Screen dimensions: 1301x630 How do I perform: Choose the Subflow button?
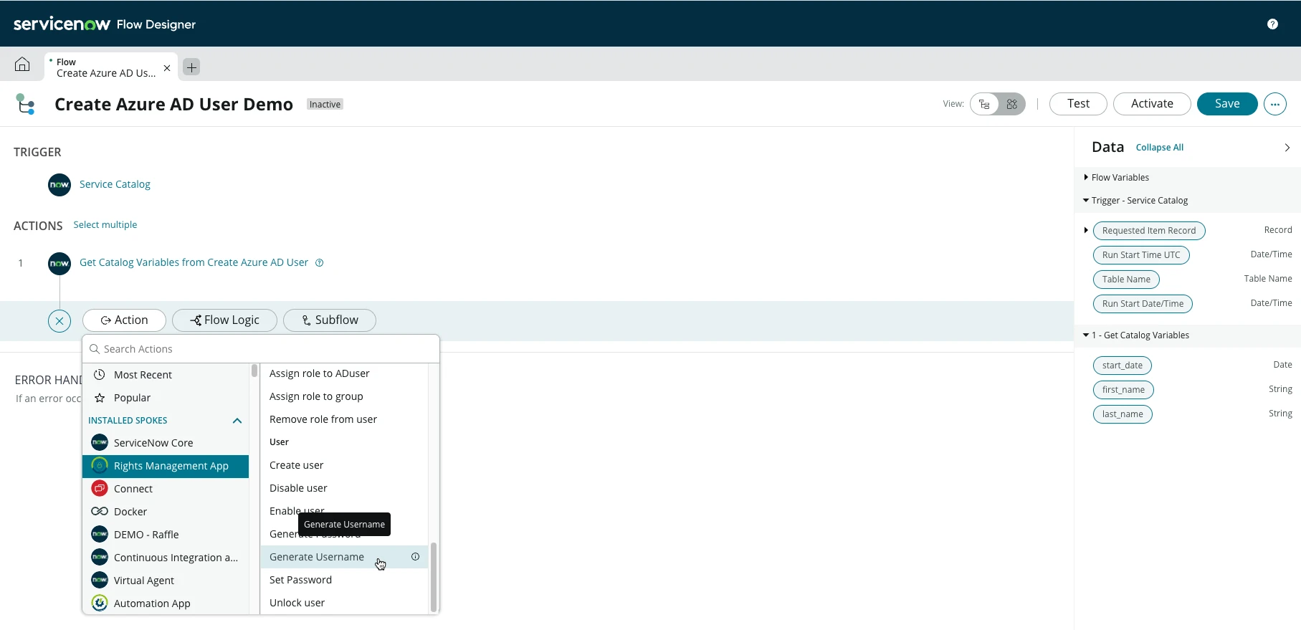(330, 320)
